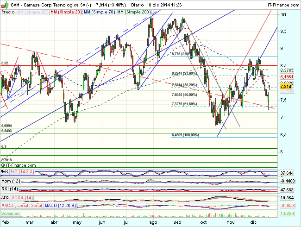The image size is (301, 227).
Task: Click the GAM - Gamesa Corp Tecnologica SA title
Action: [51, 5]
